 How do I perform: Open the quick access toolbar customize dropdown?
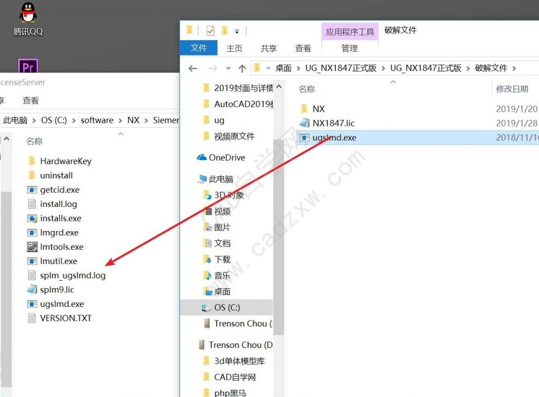click(237, 32)
